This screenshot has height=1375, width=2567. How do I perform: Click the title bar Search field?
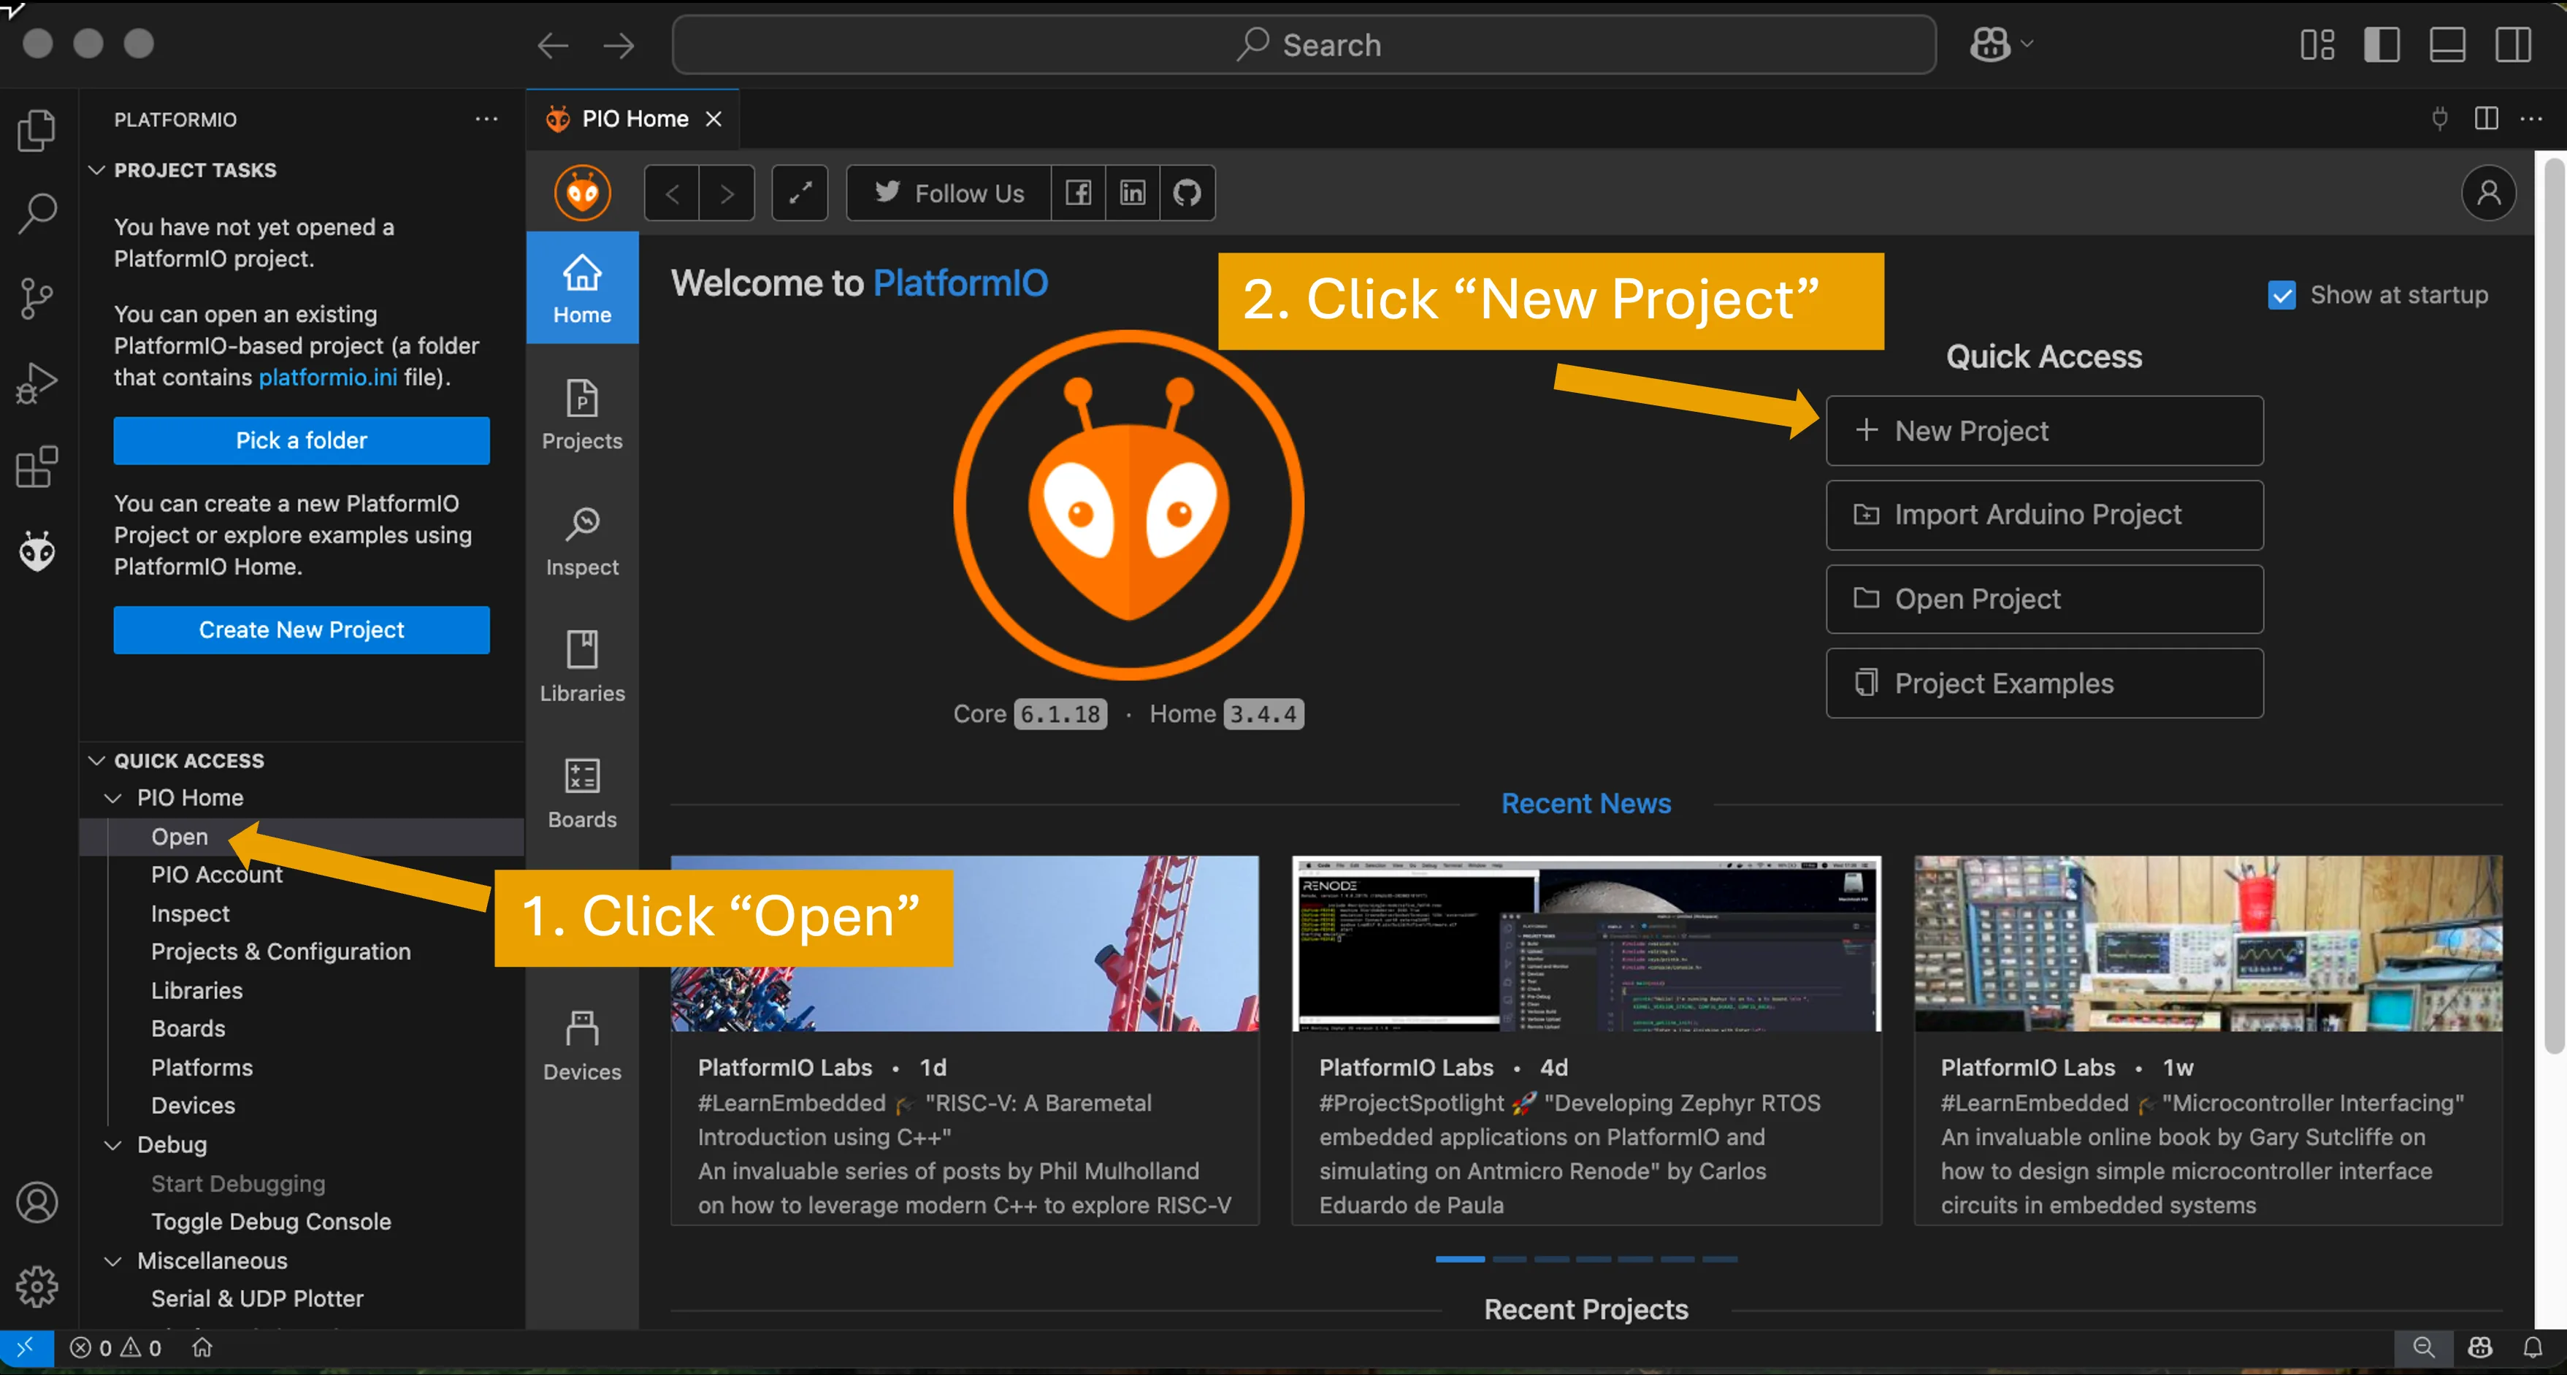[1304, 45]
